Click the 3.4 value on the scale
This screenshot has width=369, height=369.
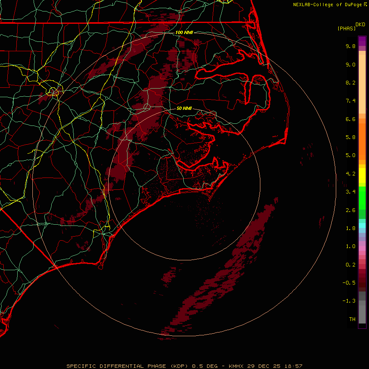pyautogui.click(x=351, y=192)
